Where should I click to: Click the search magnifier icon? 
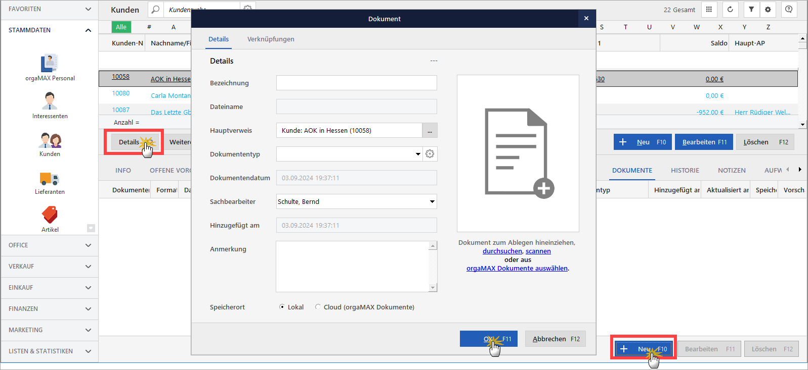tap(156, 10)
